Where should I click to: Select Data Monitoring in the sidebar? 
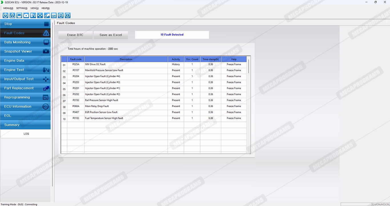25,42
